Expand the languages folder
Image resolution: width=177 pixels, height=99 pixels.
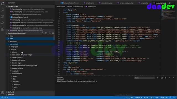30,47
